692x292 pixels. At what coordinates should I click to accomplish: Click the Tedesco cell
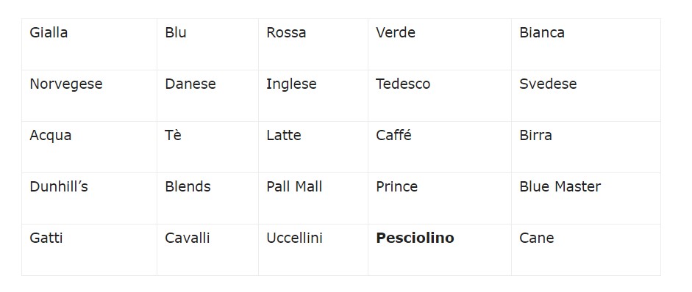440,95
